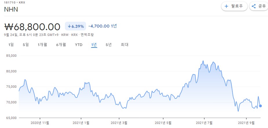Click the 팔로우 label text
The width and height of the screenshot is (268, 128).
point(237,6)
